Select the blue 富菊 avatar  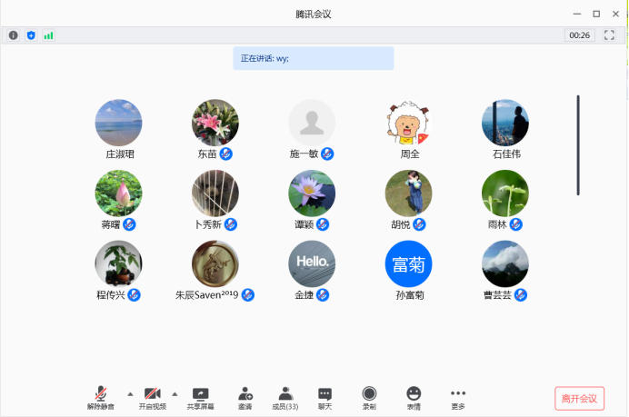tap(408, 263)
